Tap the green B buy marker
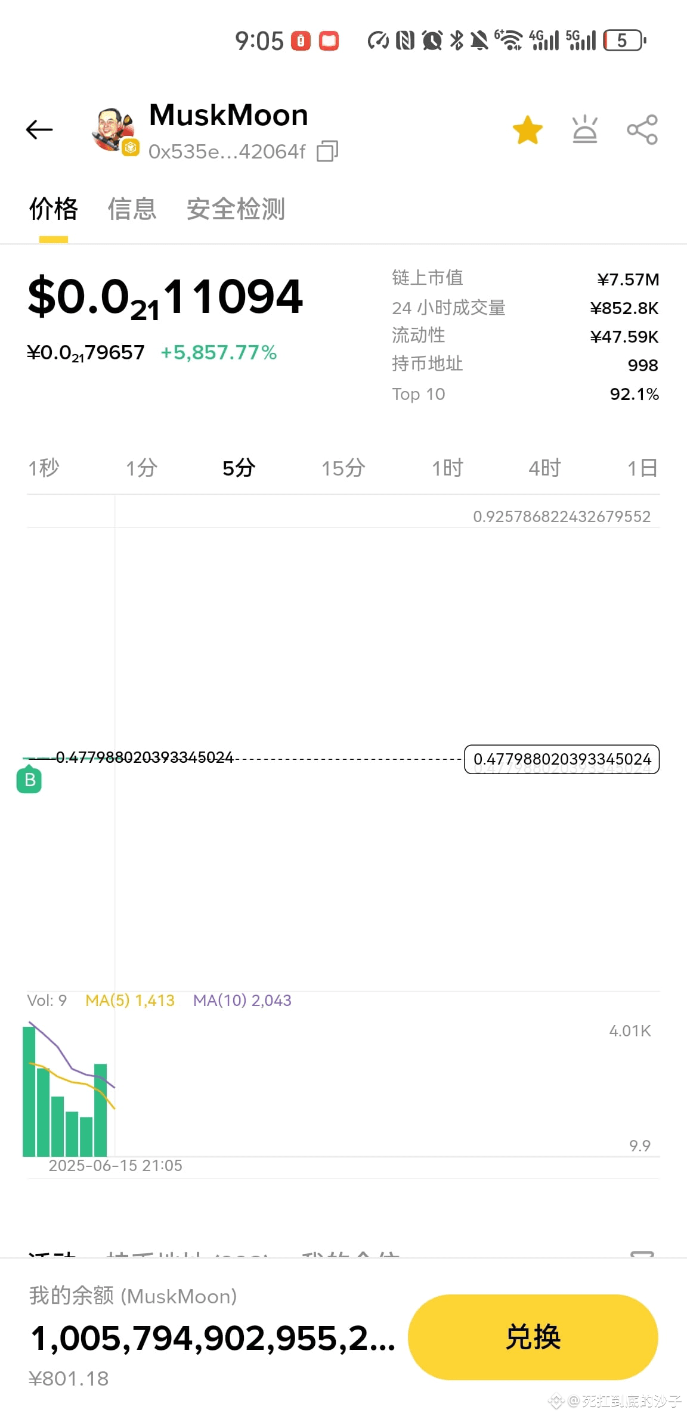This screenshot has width=687, height=1416. coord(29,780)
